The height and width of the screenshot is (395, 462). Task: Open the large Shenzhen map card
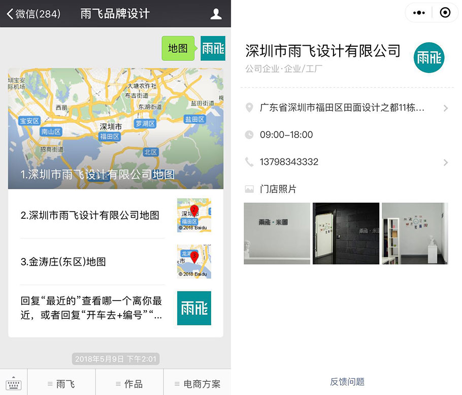tap(116, 128)
